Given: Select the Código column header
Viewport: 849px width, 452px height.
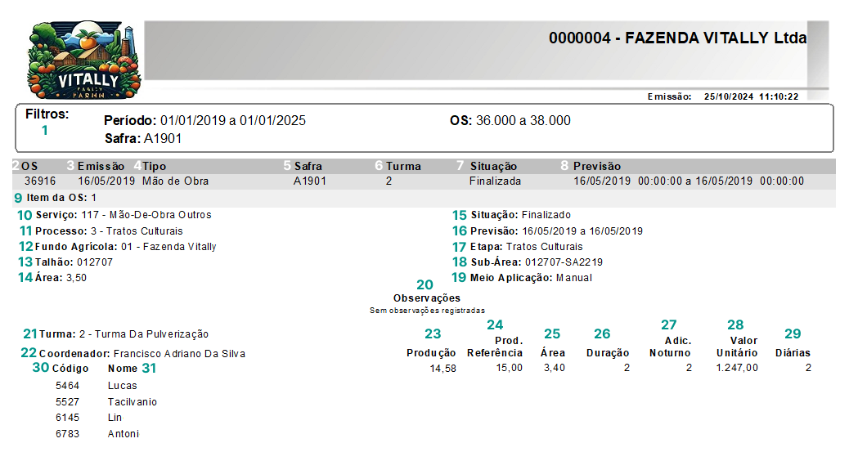Looking at the screenshot, I should coord(70,369).
